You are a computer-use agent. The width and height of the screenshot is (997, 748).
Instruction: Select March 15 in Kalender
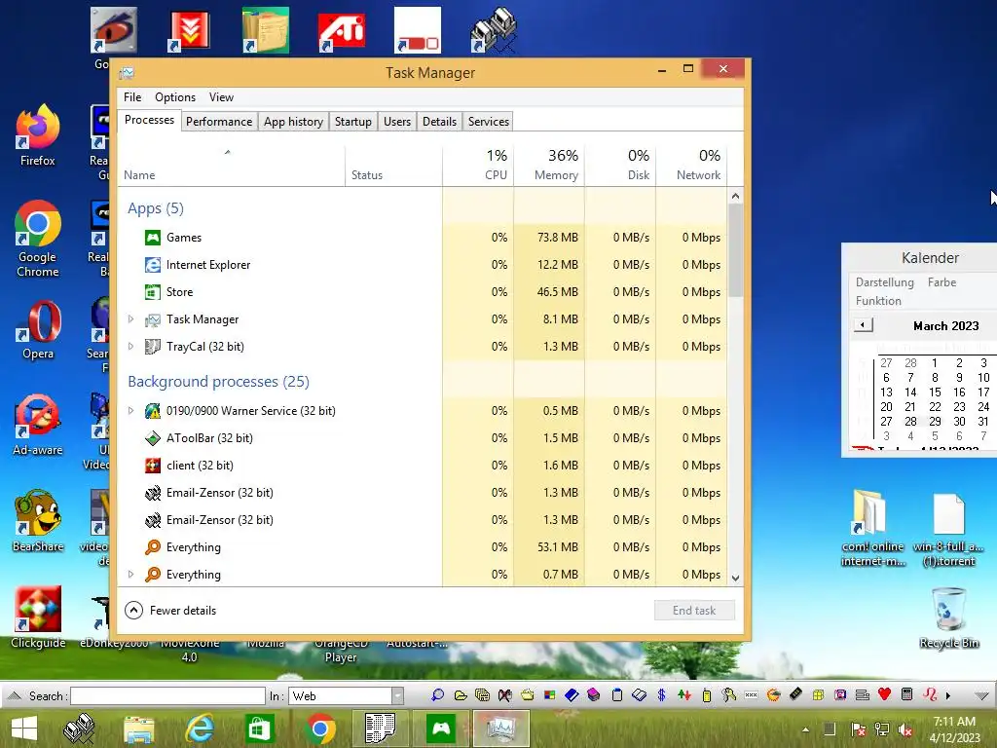(x=935, y=393)
